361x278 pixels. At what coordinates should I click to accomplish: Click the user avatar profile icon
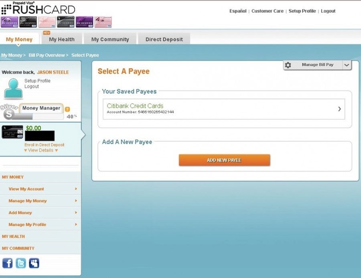pos(13,89)
